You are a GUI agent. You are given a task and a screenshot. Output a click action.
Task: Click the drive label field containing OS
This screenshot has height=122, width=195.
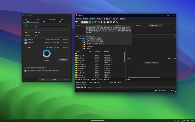click(51, 27)
